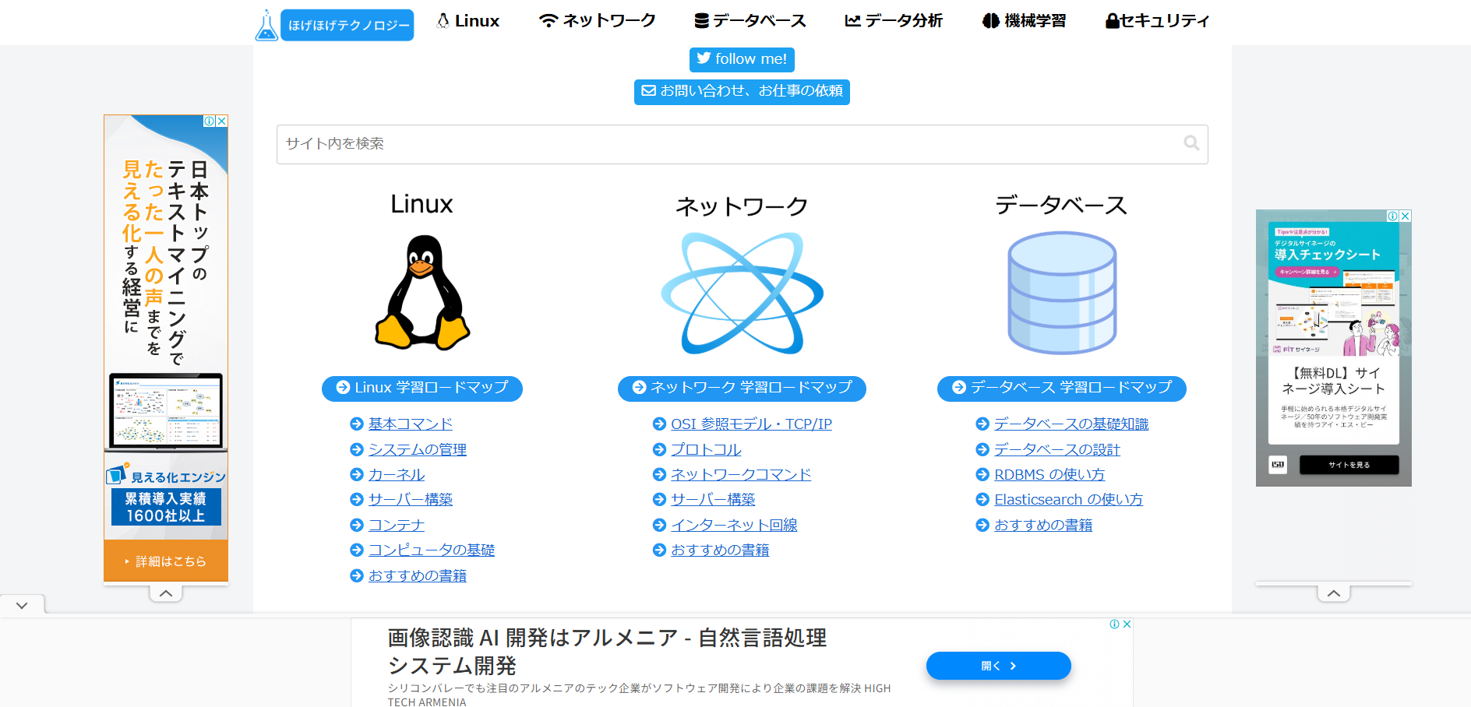Click the search magnifier icon
Viewport: 1471px width, 707px height.
point(1191,143)
